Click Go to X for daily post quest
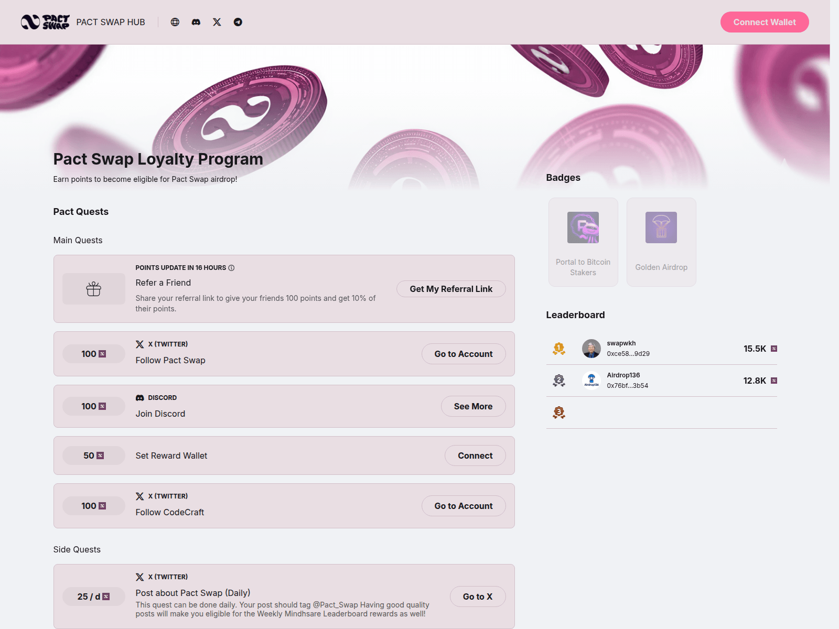Viewport: 839px width, 629px height. (x=478, y=597)
